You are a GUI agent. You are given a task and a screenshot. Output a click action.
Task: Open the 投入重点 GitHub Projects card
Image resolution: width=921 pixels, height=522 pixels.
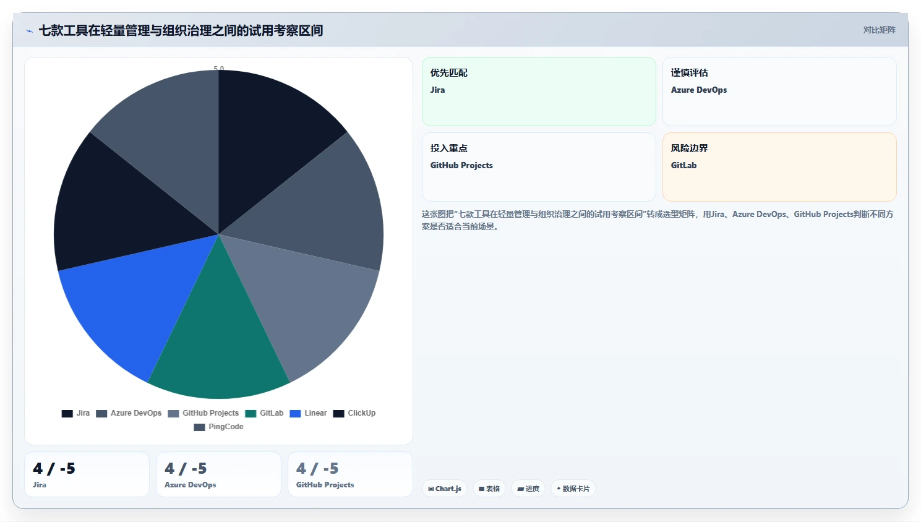[539, 167]
